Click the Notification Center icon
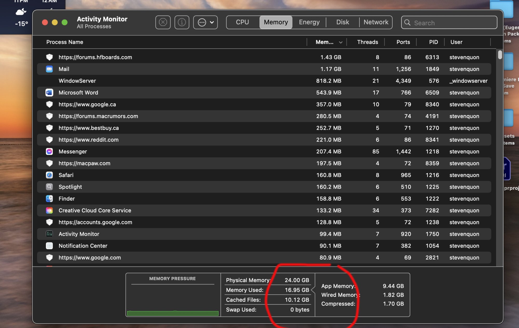 (49, 246)
